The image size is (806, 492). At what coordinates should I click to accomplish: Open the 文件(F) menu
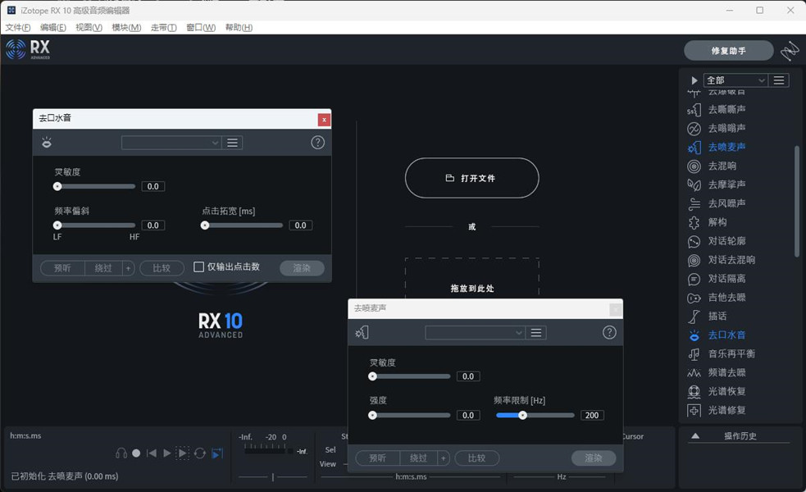pyautogui.click(x=18, y=27)
